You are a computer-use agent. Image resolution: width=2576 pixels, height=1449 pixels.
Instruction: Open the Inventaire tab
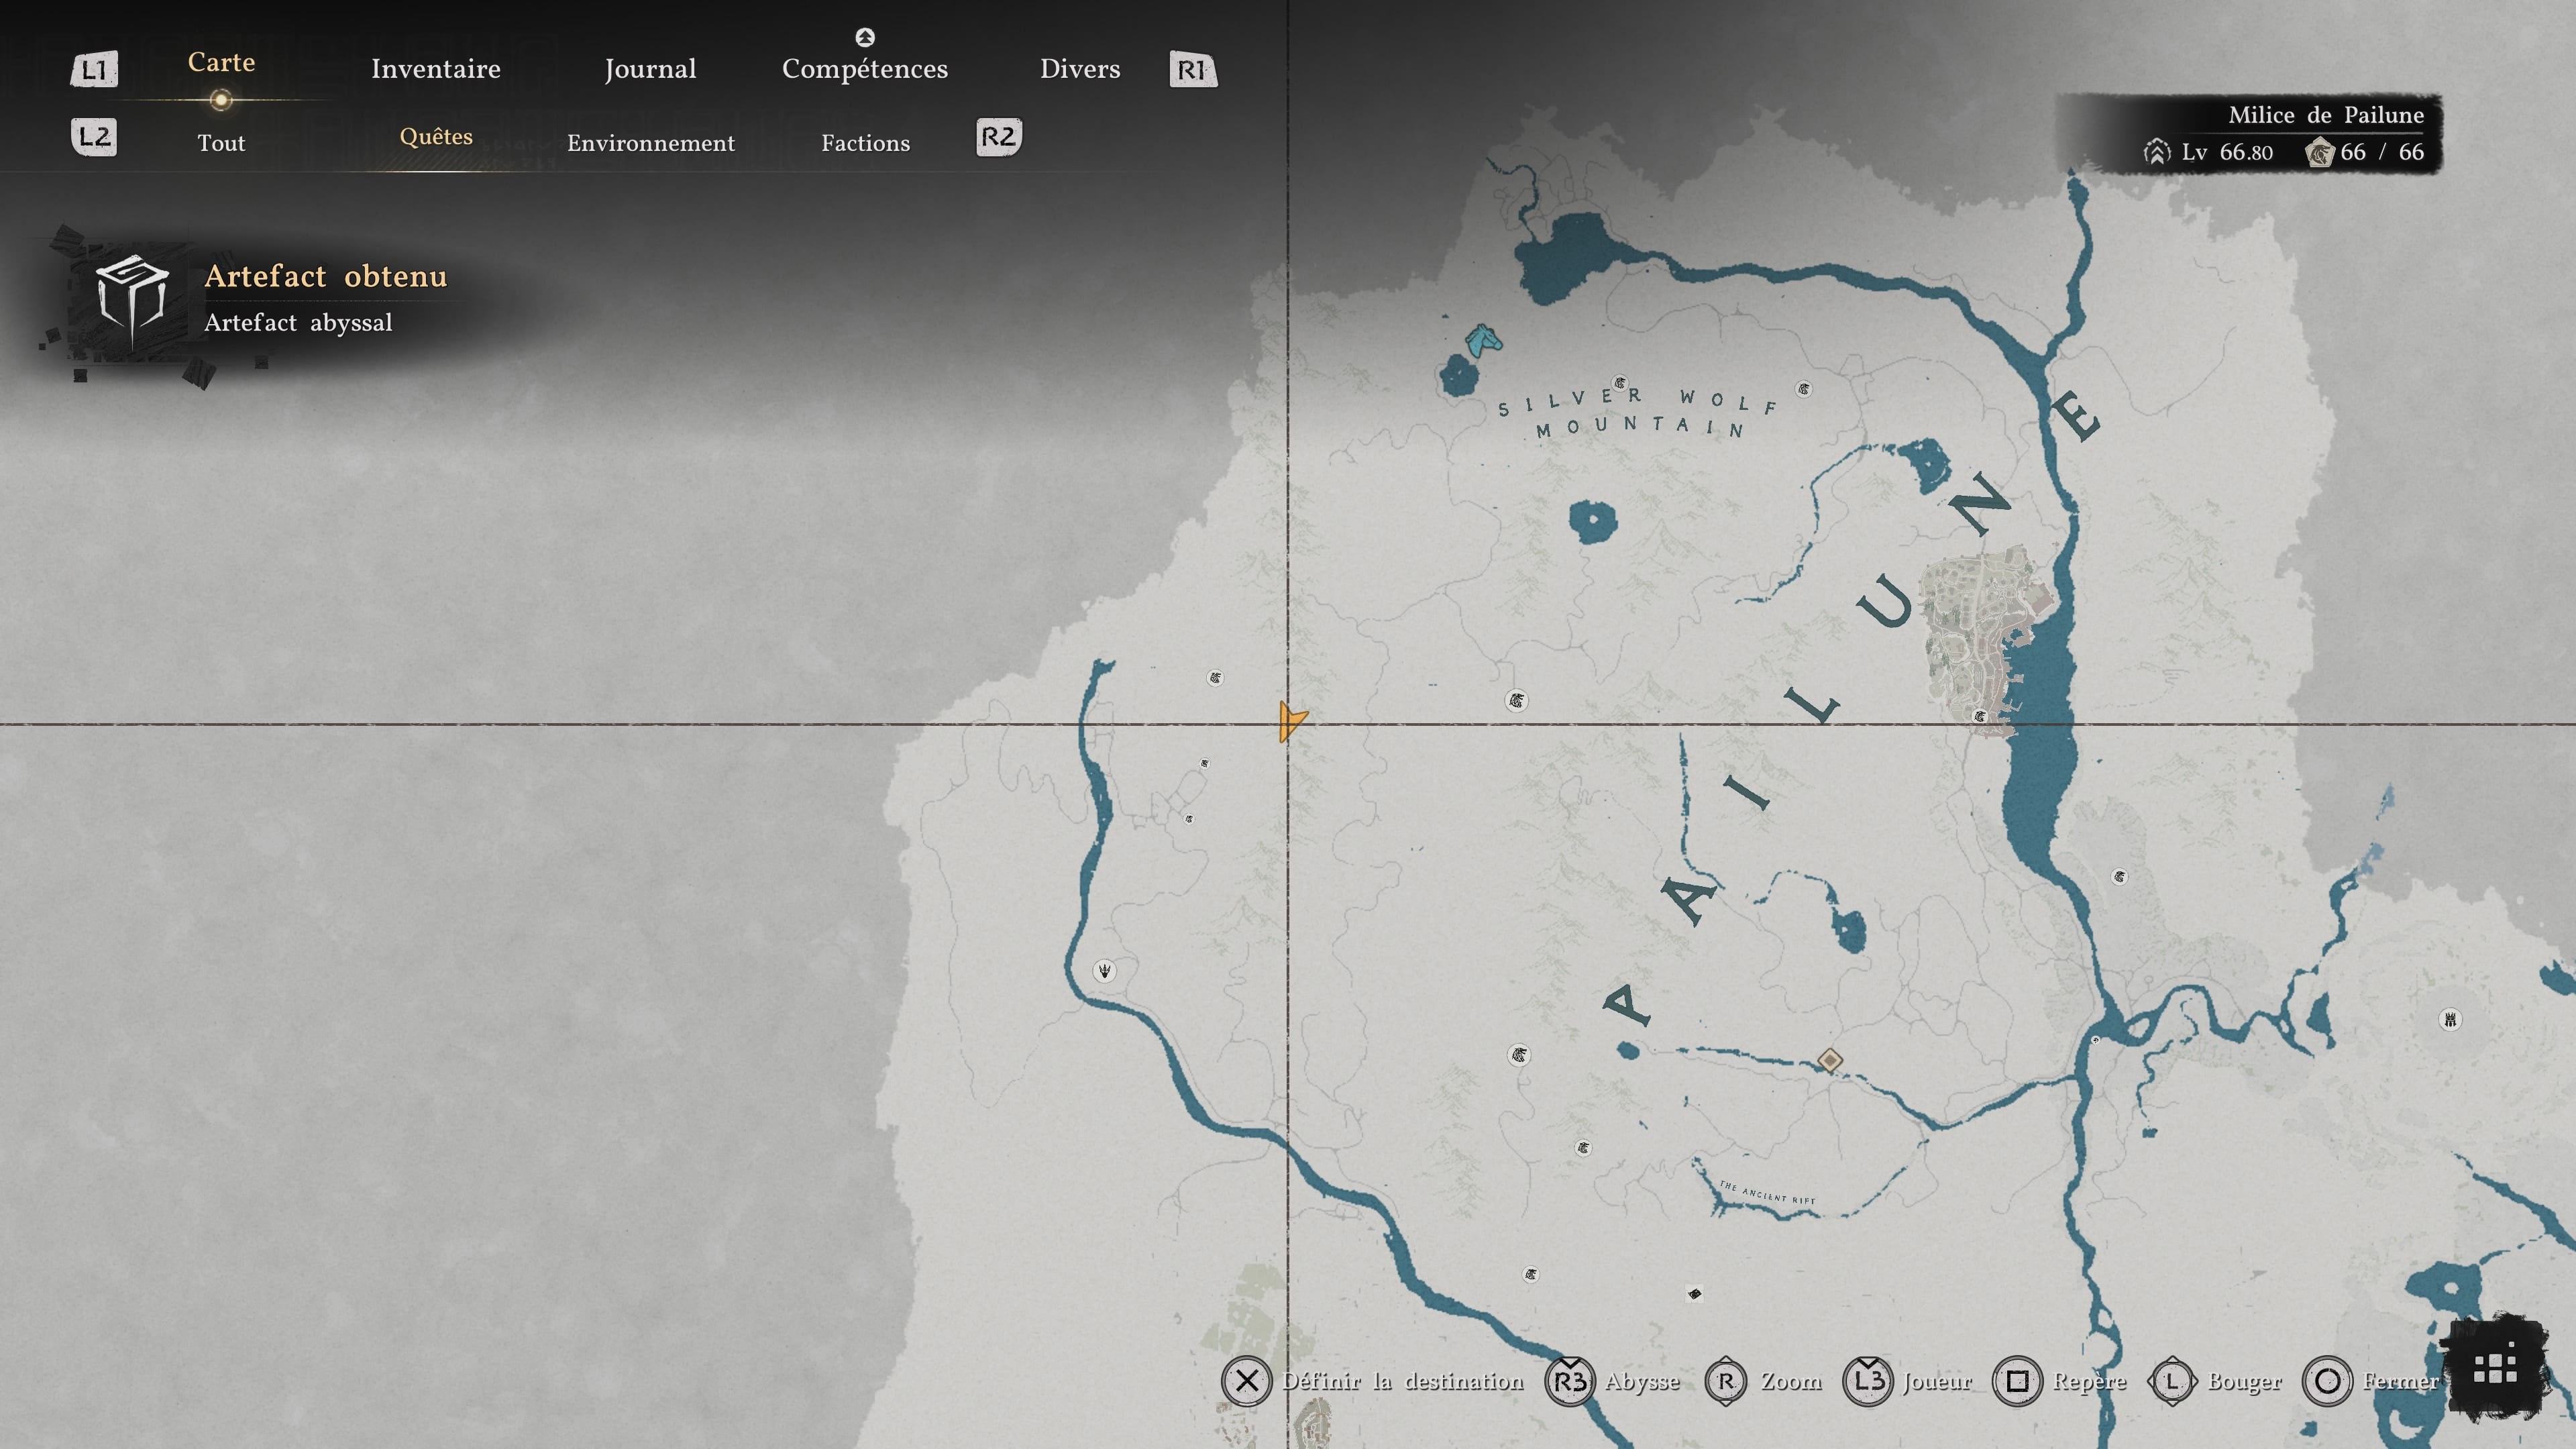[435, 69]
